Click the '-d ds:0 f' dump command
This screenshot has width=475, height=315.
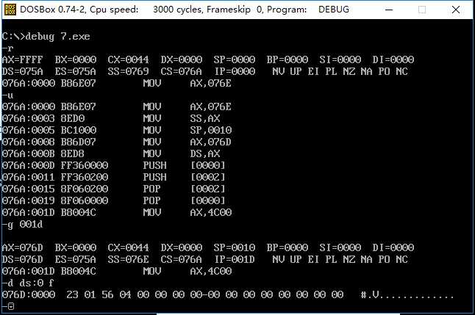pos(28,283)
